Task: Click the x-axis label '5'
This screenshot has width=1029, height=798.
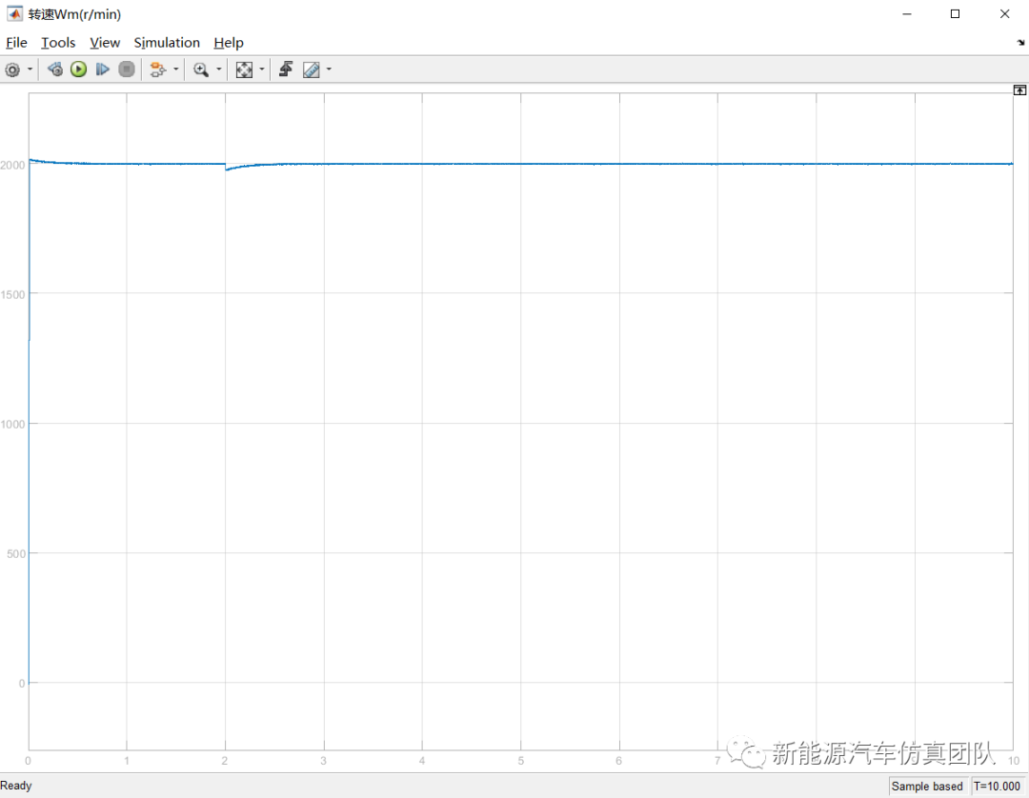Action: pos(520,761)
